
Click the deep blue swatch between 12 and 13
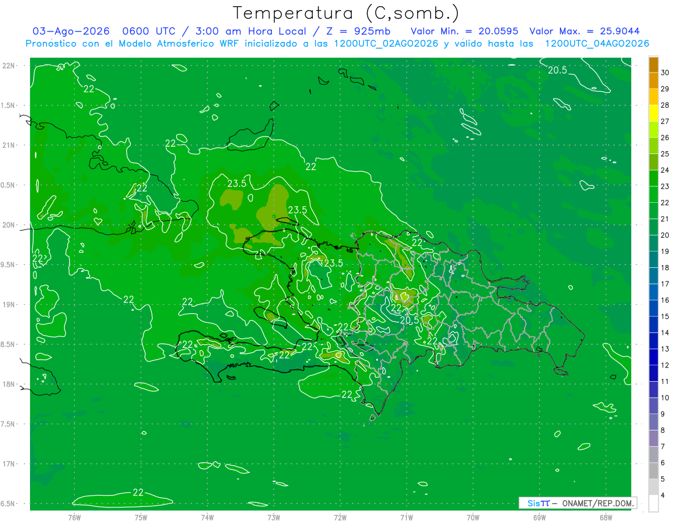click(653, 357)
